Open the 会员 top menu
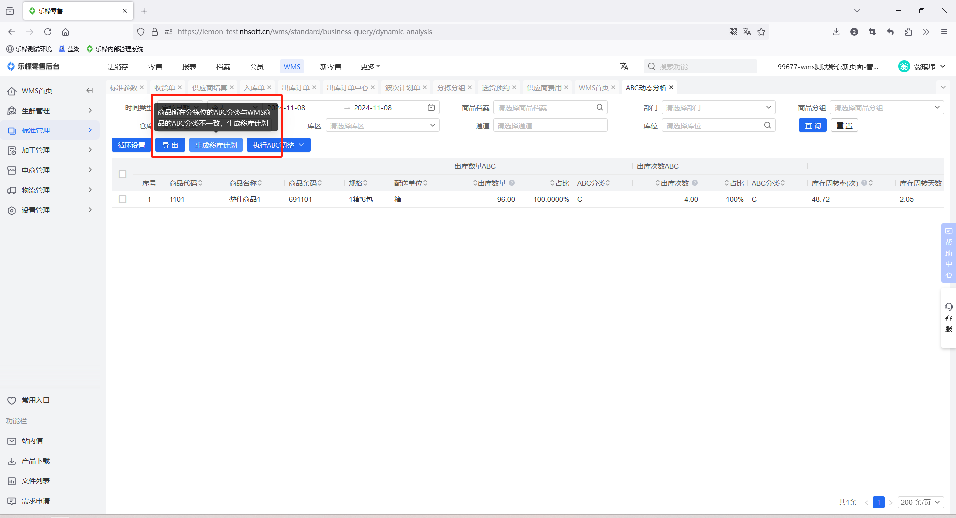This screenshot has width=956, height=518. [257, 66]
